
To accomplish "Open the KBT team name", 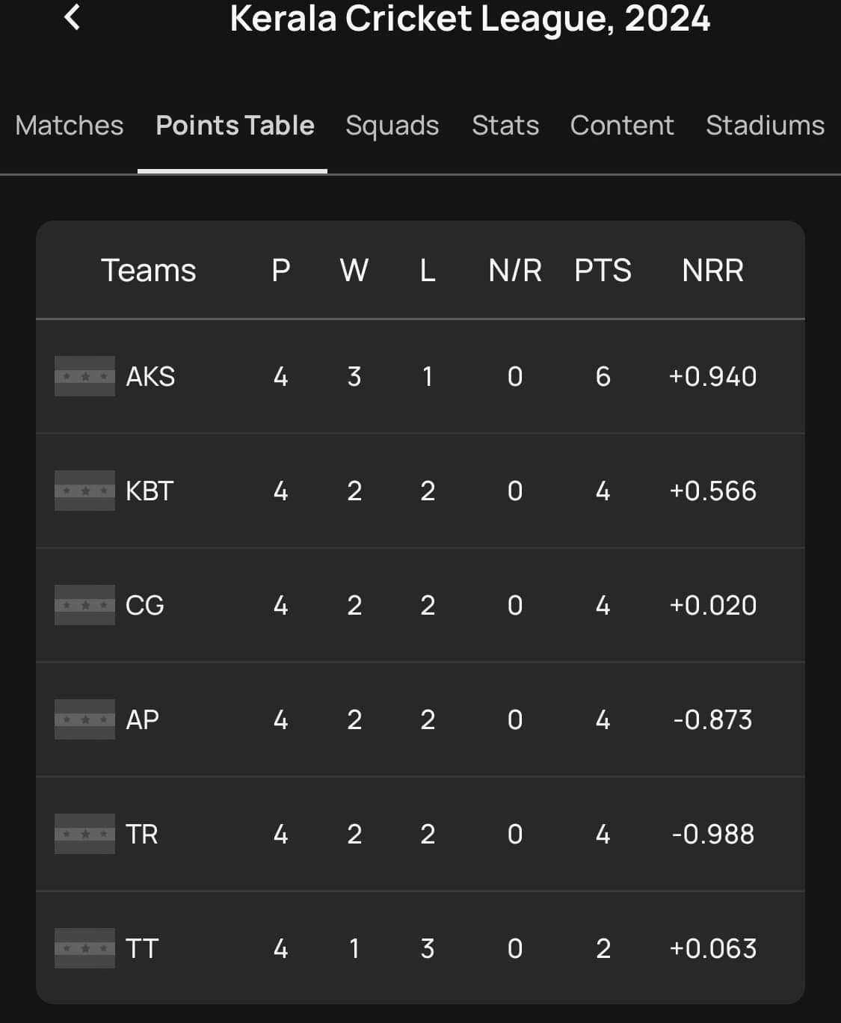I will click(150, 491).
